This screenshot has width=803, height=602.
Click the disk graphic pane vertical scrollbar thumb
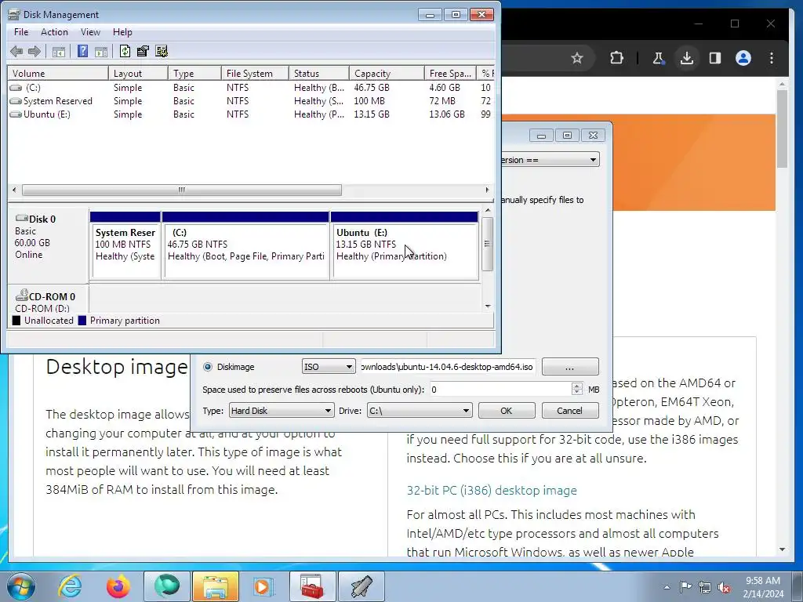pos(488,245)
